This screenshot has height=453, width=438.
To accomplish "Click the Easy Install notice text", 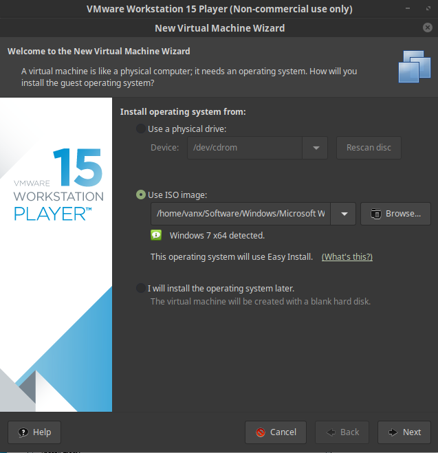I will [x=232, y=257].
